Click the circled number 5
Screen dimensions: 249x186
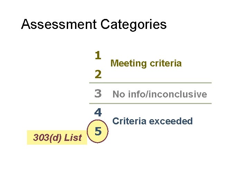pyautogui.click(x=98, y=132)
